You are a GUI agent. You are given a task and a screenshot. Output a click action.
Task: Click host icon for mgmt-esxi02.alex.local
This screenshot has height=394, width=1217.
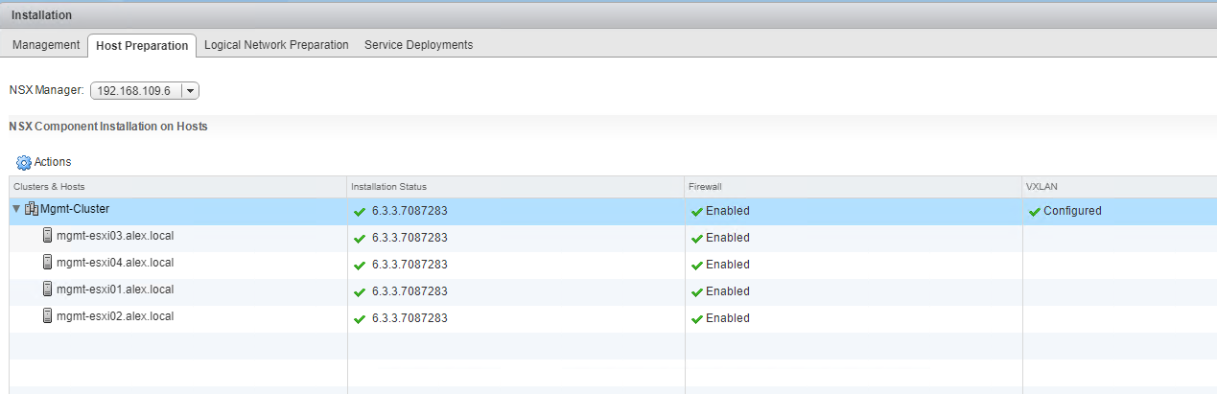point(47,316)
